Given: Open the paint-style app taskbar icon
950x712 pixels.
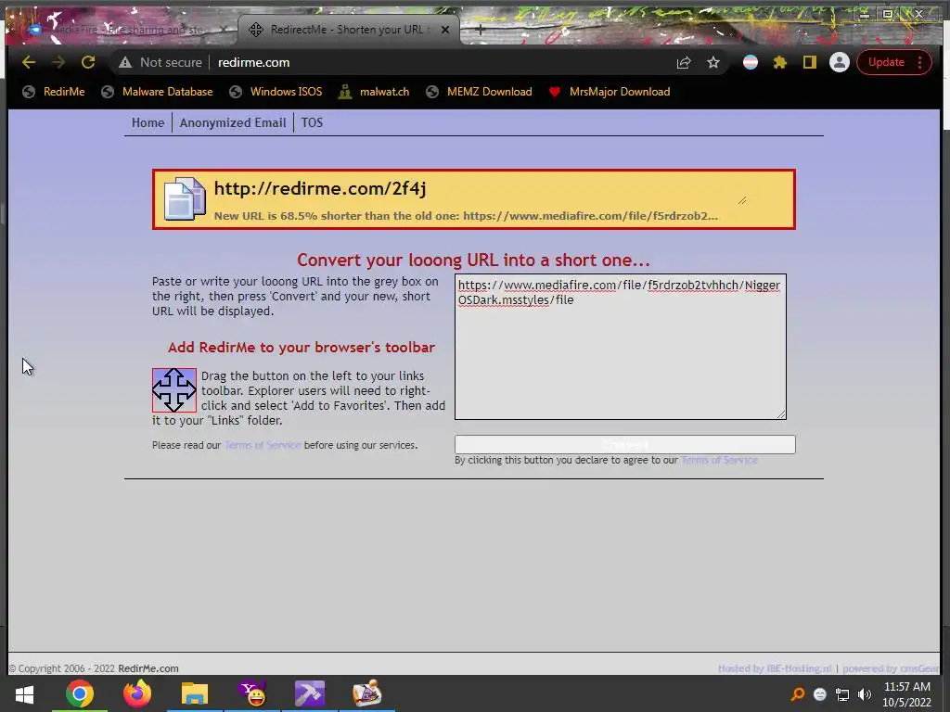Looking at the screenshot, I should pos(367,693).
